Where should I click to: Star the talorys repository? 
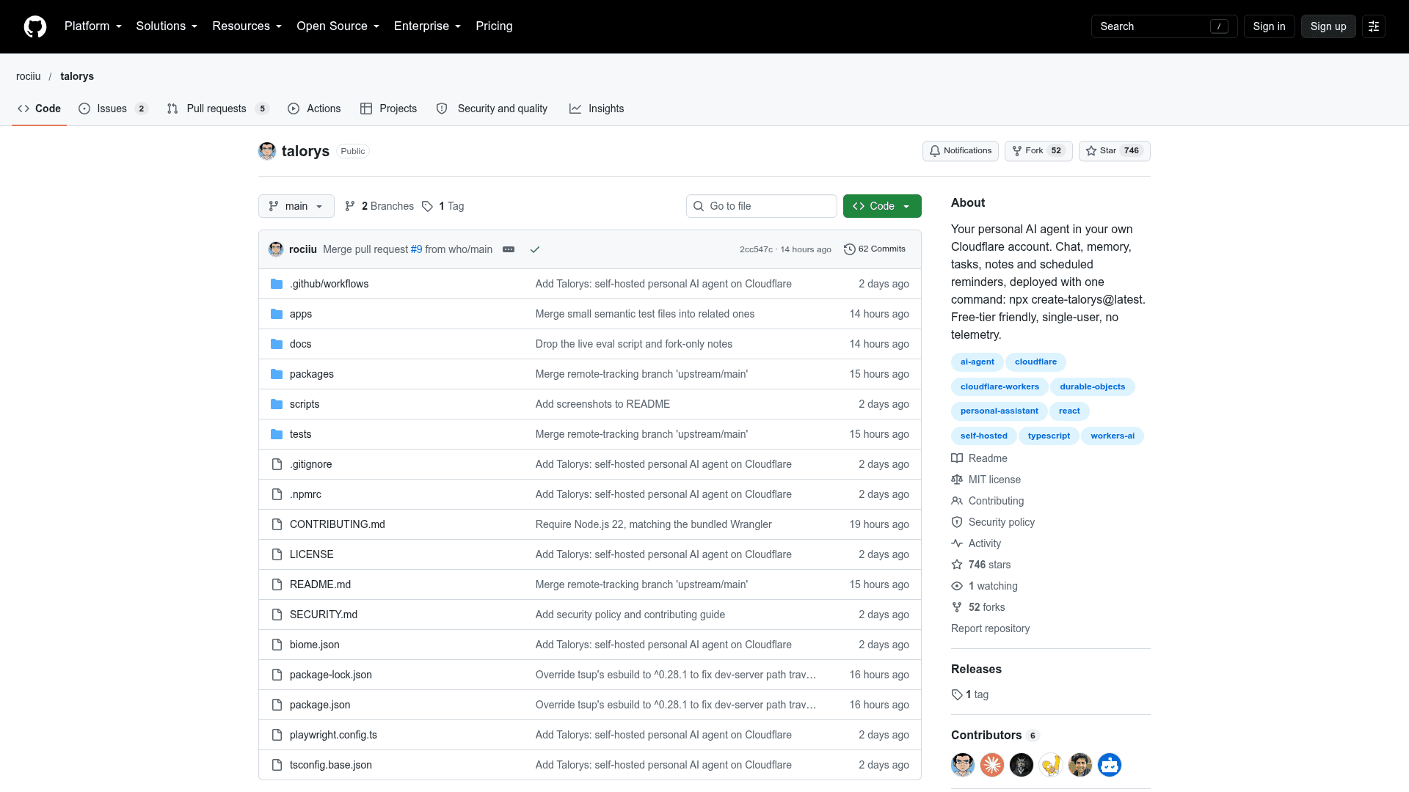(1114, 151)
